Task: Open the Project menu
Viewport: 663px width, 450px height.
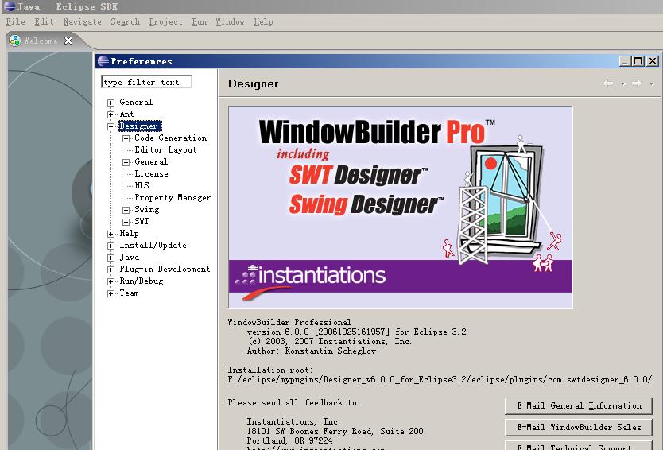Action: click(165, 21)
